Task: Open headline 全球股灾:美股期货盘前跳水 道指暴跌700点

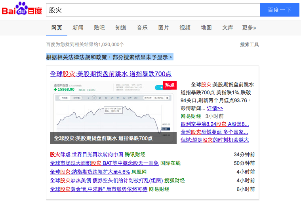Action: coord(111,74)
